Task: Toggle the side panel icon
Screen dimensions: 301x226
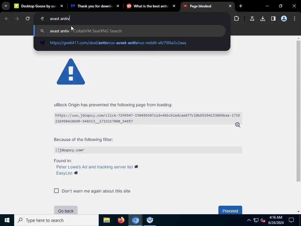Action: [x=273, y=19]
